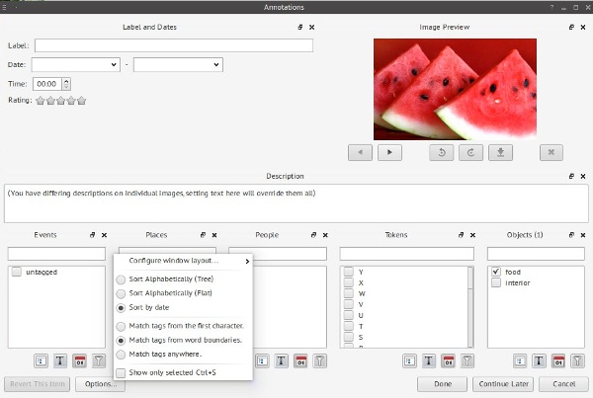This screenshot has height=398, width=593.
Task: Click filter funnel icon under Tokens list
Action: tap(467, 360)
